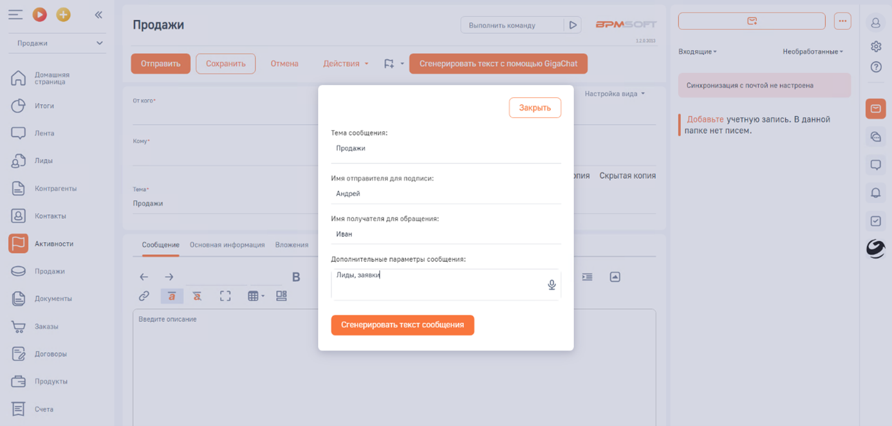The image size is (892, 426).
Task: Open the notifications bell icon
Action: tap(875, 192)
